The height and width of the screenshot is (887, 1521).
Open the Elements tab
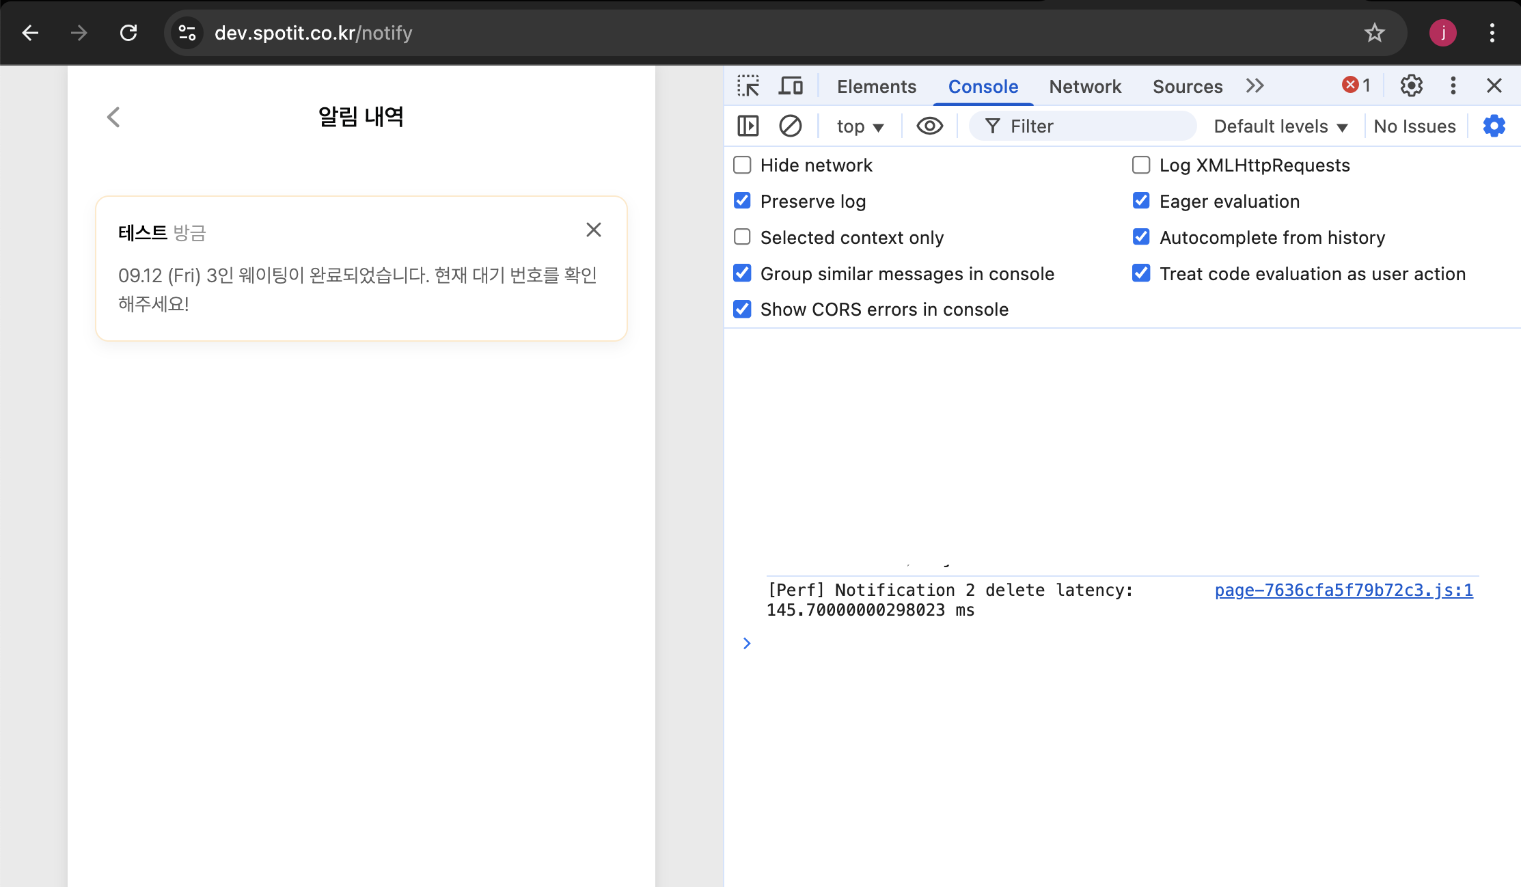(x=876, y=87)
